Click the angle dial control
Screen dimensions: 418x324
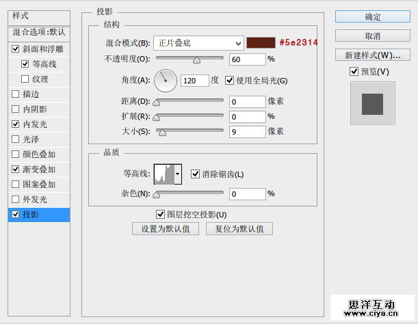165,81
